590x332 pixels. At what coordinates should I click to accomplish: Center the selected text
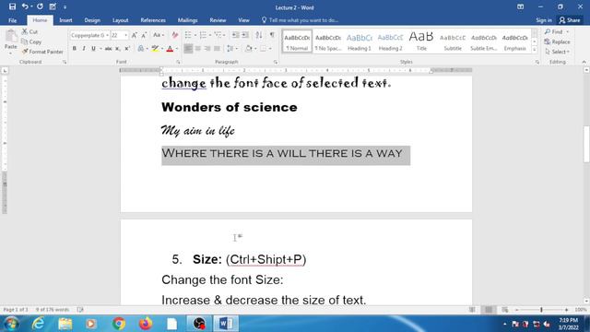pos(198,49)
